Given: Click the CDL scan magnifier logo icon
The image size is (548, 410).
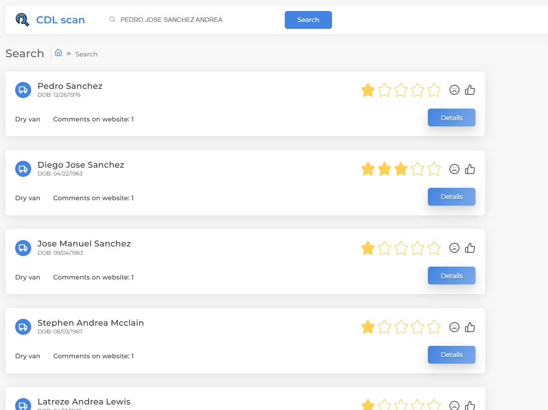Looking at the screenshot, I should click(x=22, y=20).
